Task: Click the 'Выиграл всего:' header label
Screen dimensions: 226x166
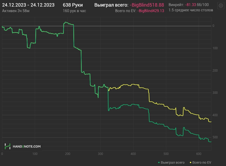Action: (x=111, y=5)
